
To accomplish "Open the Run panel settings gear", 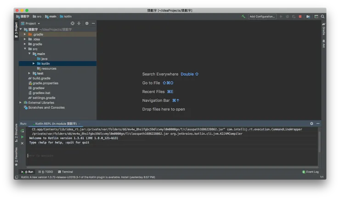I will pyautogui.click(x=312, y=123).
